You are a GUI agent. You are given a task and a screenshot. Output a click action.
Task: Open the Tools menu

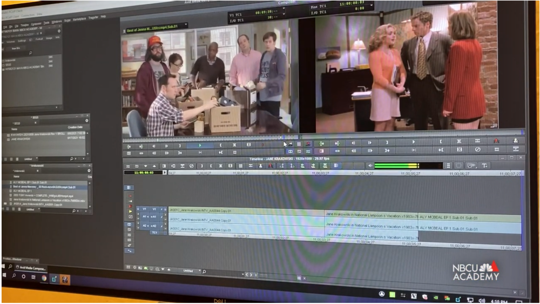pyautogui.click(x=46, y=23)
